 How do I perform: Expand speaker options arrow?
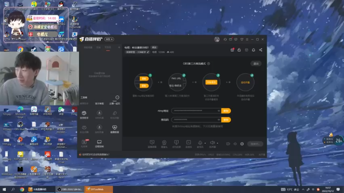click(x=218, y=143)
